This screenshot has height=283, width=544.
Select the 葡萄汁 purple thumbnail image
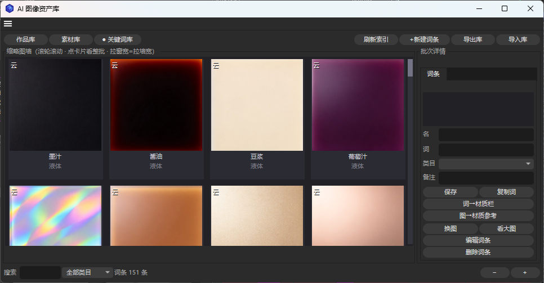[358, 105]
